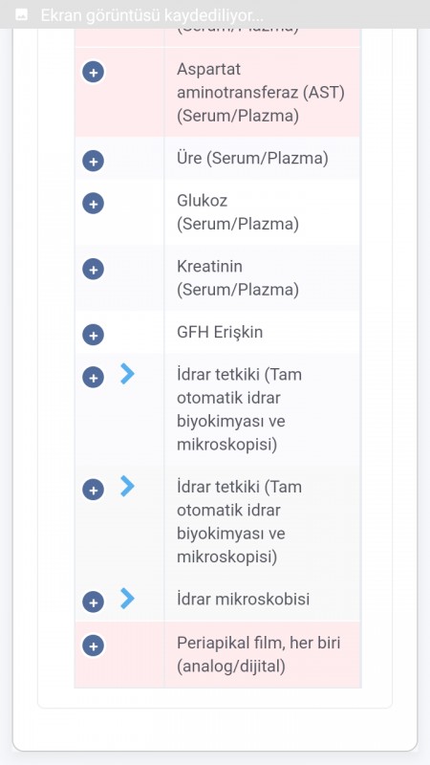Tap the plus icon of İdrar tetkiki above İdrar mikroskobisi
Image resolution: width=430 pixels, height=765 pixels.
click(x=93, y=490)
